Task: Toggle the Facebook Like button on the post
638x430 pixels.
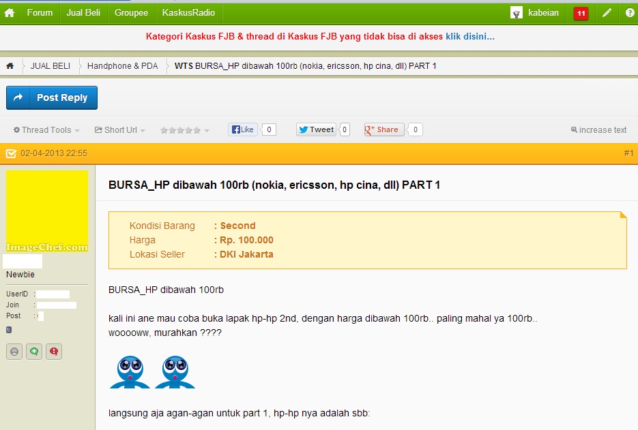Action: pyautogui.click(x=242, y=129)
